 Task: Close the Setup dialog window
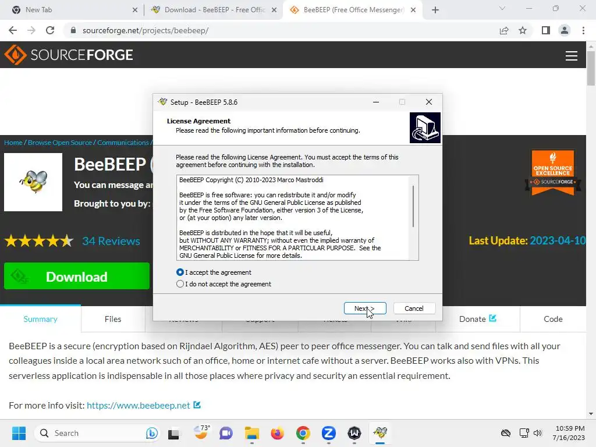click(x=429, y=102)
